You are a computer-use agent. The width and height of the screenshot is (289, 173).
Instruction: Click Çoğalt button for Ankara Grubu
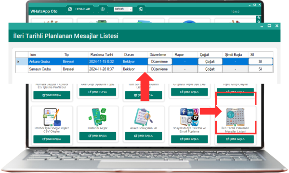click(210, 62)
